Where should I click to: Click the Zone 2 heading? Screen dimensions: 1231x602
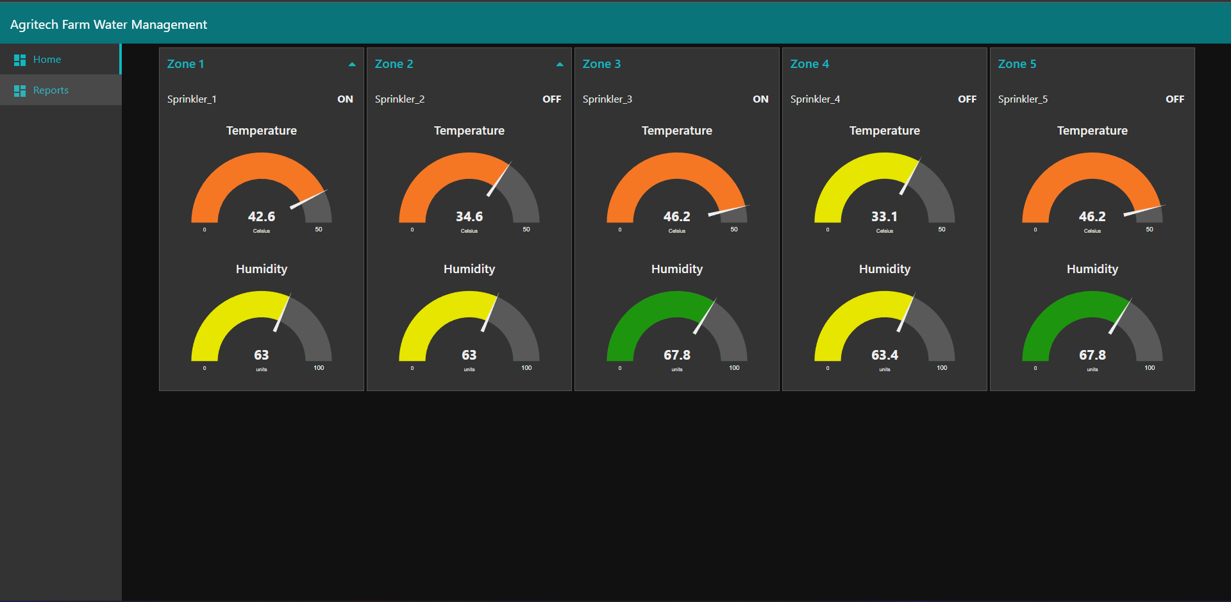[394, 63]
